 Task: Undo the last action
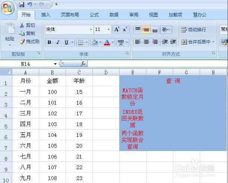tap(30, 4)
